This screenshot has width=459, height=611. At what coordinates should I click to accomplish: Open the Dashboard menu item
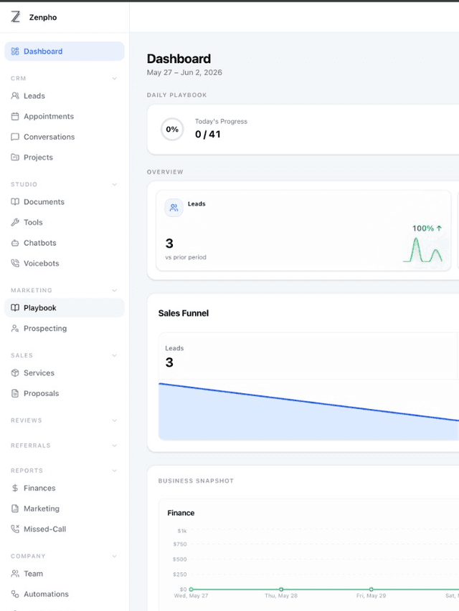tap(65, 52)
